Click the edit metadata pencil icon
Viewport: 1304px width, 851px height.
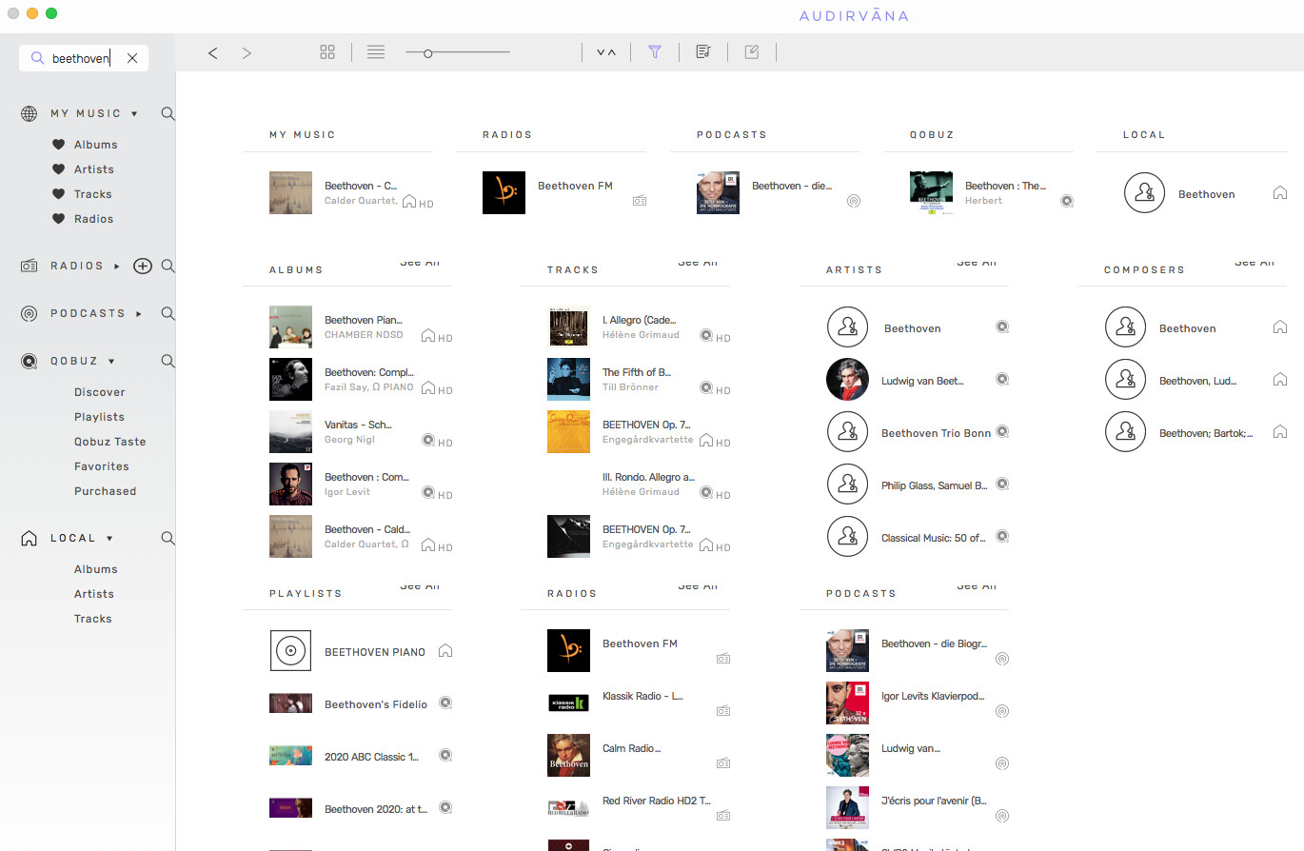[x=752, y=52]
